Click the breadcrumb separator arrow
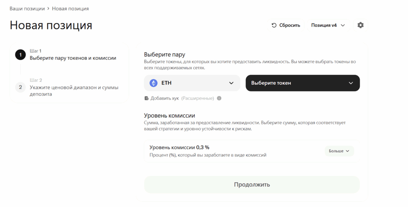 48,8
